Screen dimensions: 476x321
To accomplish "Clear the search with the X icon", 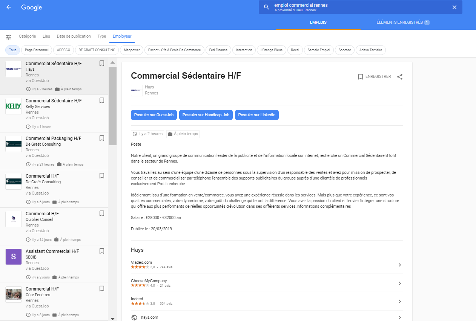I will coord(454,7).
